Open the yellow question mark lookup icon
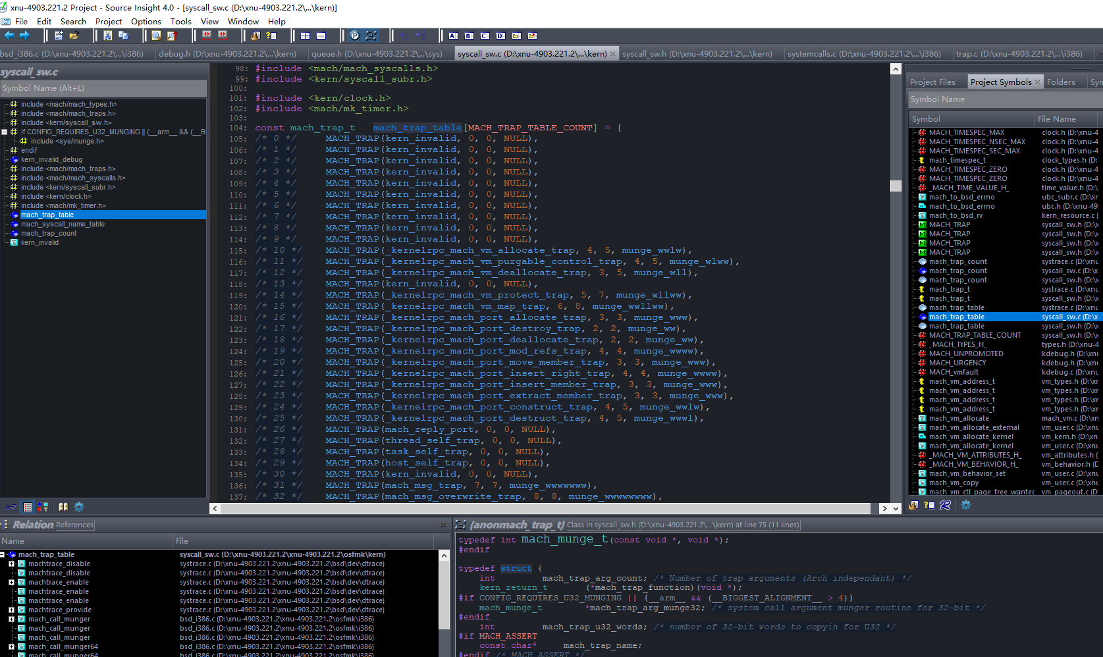 point(271,36)
